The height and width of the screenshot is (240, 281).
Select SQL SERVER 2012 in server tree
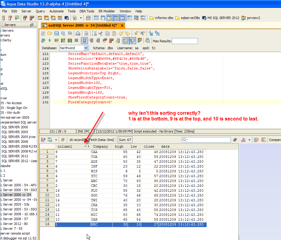(15, 156)
